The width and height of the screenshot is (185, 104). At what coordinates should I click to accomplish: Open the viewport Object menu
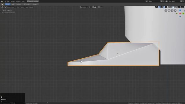click(x=31, y=7)
